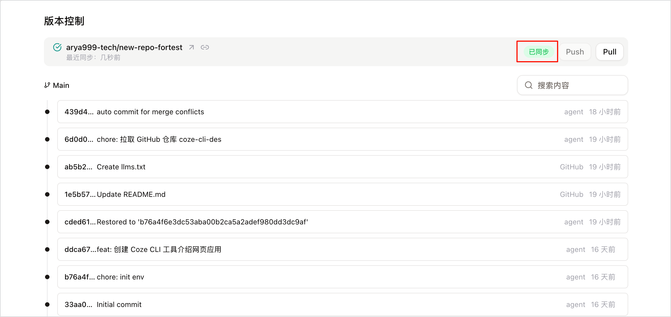
Task: Open the Restored to b76a4f6e commit entry
Action: click(342, 222)
